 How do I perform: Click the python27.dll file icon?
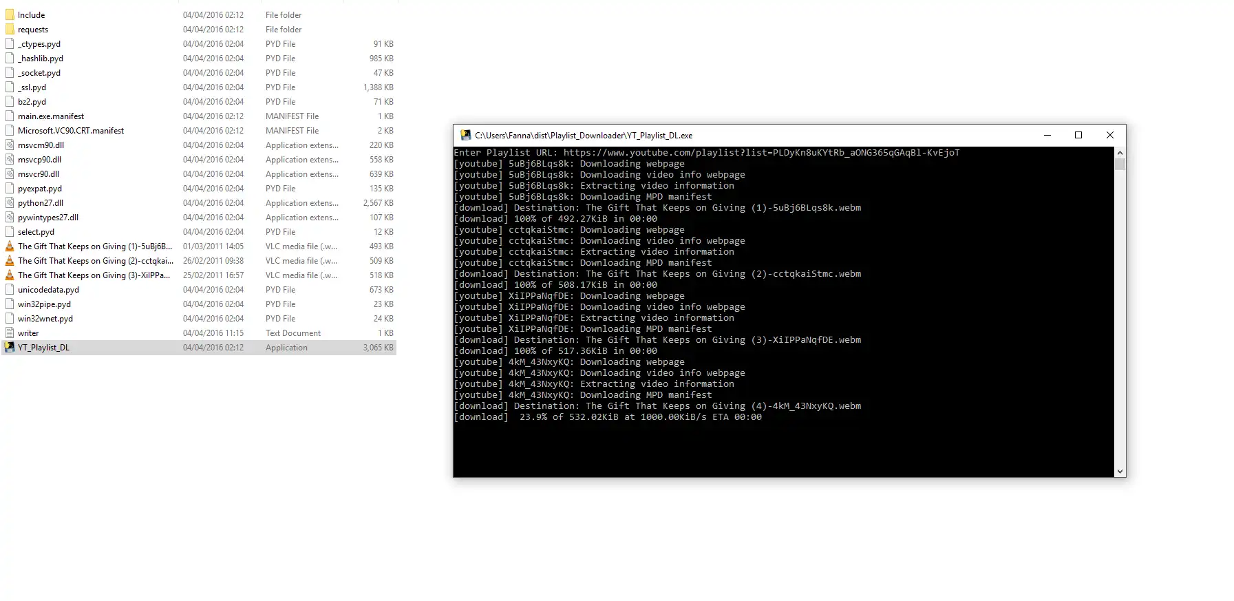(10, 202)
